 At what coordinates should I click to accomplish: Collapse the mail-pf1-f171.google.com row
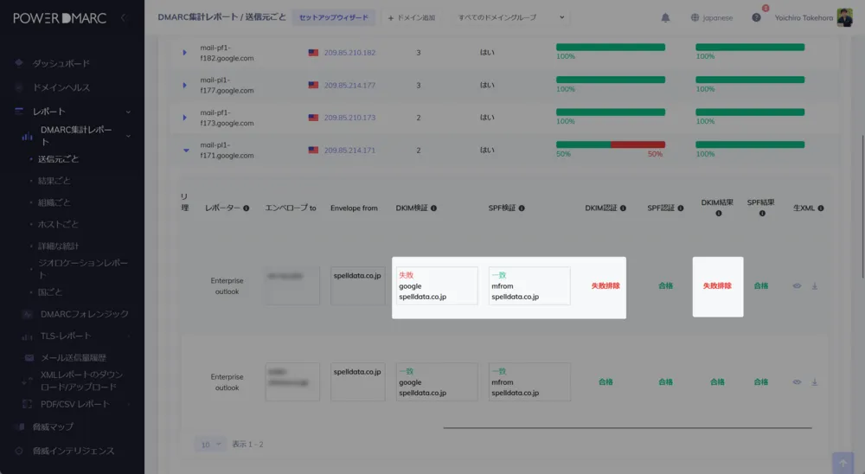pos(184,150)
